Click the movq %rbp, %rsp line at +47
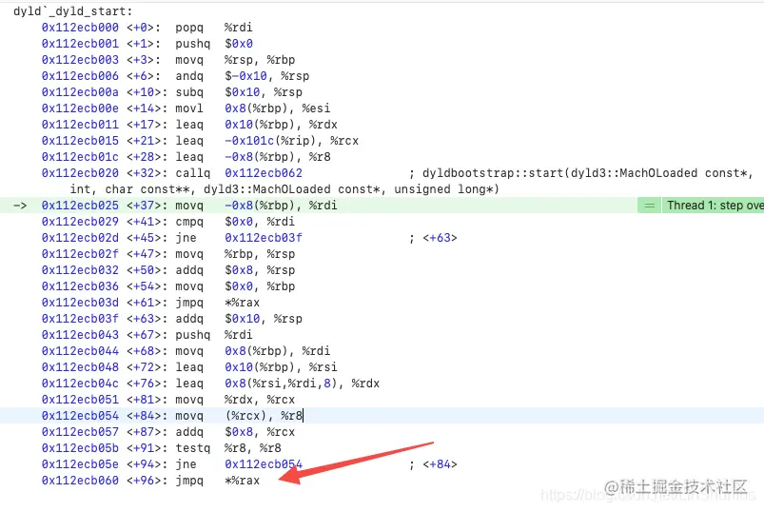 pos(168,254)
